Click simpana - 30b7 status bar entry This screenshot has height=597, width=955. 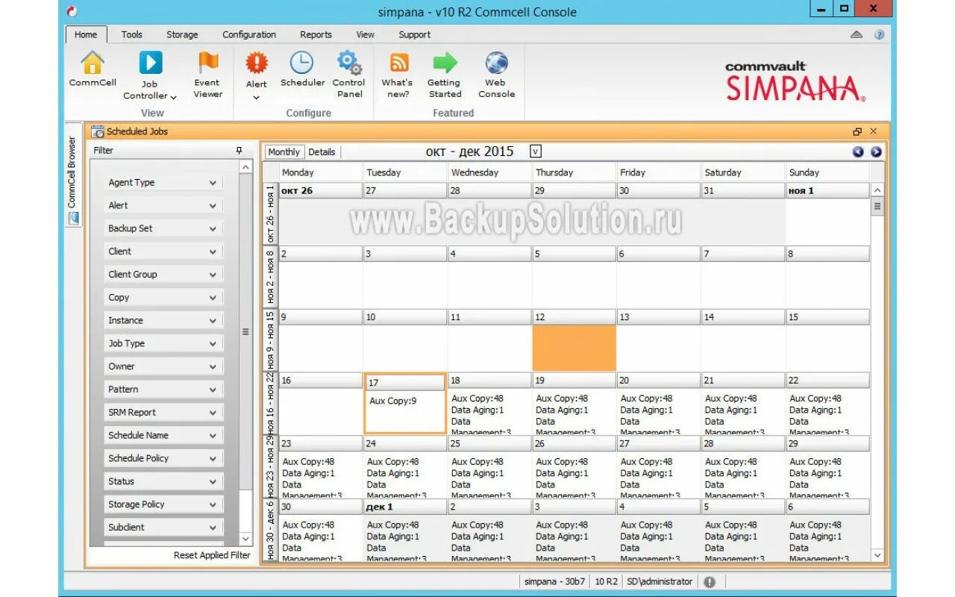click(554, 581)
